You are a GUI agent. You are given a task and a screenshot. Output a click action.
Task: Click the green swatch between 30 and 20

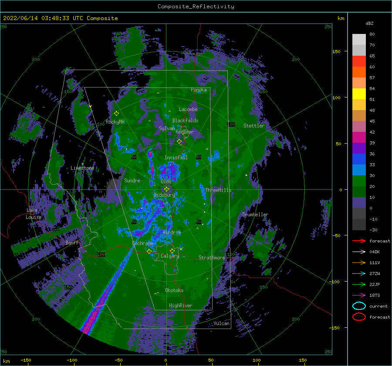click(359, 181)
